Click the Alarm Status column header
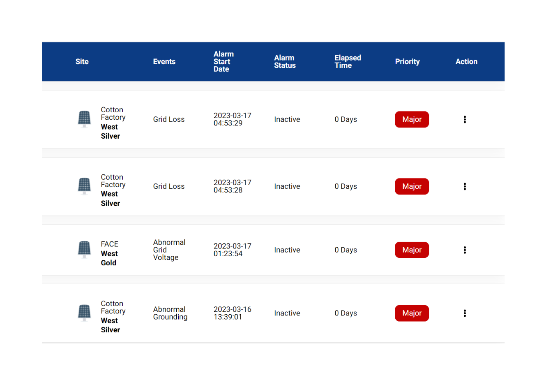 click(285, 62)
